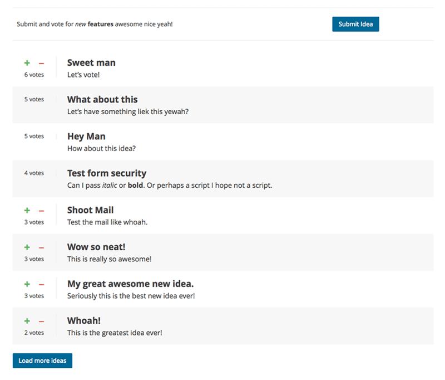Open the Whoah! idea title
Image resolution: width=445 pixels, height=380 pixels.
84,320
